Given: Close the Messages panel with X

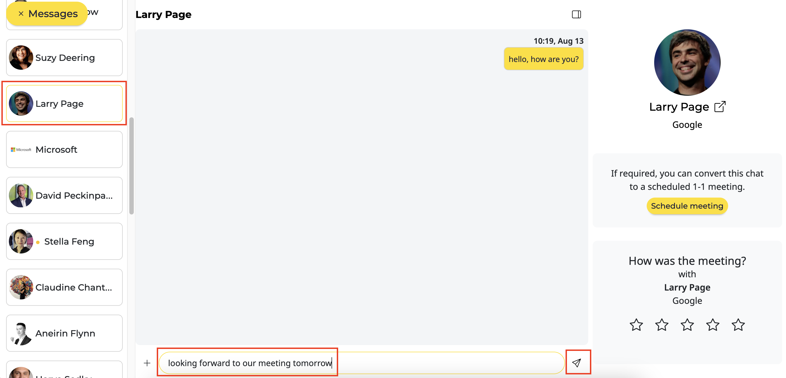Looking at the screenshot, I should tap(21, 14).
